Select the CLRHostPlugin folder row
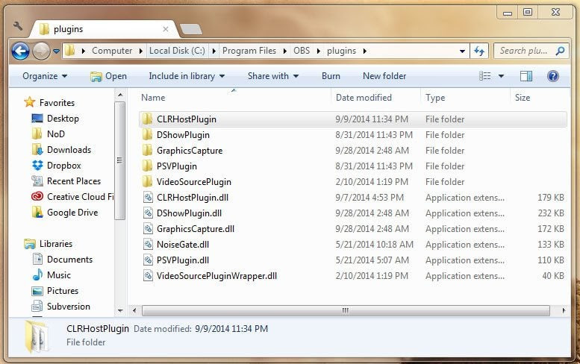 (x=353, y=119)
